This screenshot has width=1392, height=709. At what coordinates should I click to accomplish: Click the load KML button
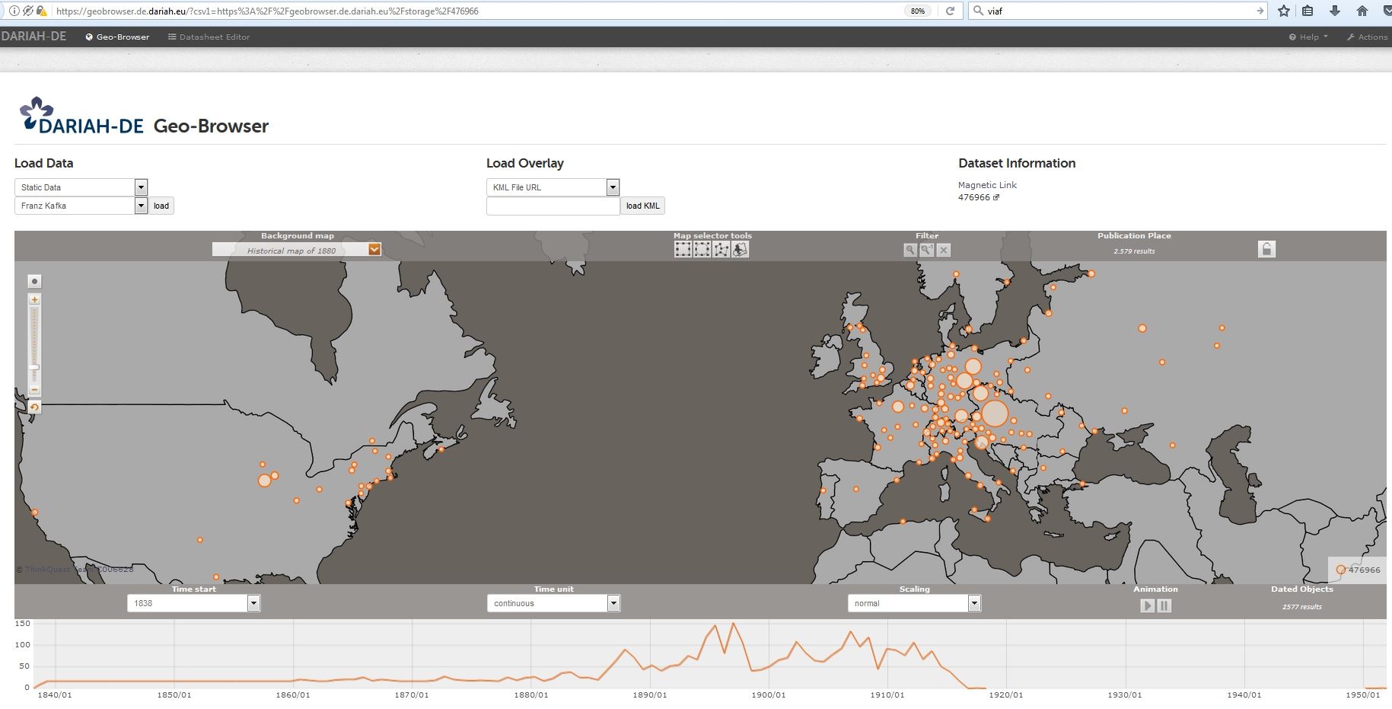point(643,206)
